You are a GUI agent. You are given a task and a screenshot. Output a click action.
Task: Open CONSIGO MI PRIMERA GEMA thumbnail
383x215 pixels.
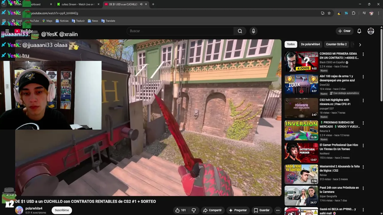point(301,62)
